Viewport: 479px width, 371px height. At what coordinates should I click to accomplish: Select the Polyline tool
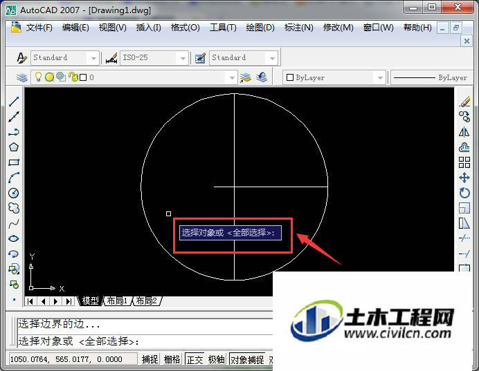click(14, 132)
